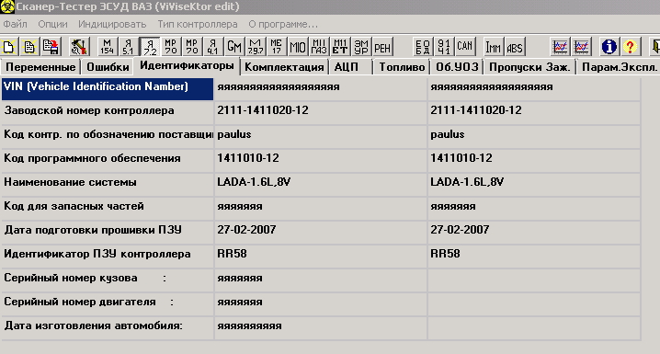The image size is (660, 354).
Task: Open the Тип контроллера menu
Action: point(198,25)
